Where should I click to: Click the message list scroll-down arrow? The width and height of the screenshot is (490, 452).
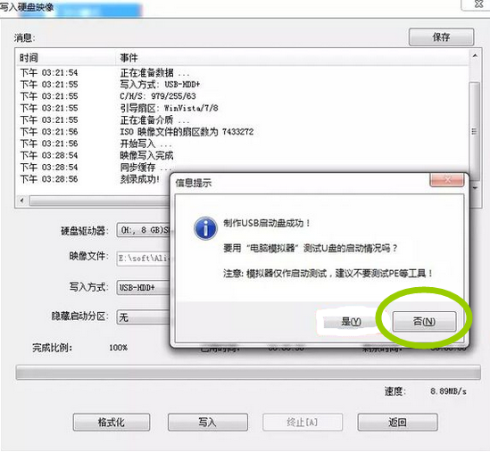[475, 188]
